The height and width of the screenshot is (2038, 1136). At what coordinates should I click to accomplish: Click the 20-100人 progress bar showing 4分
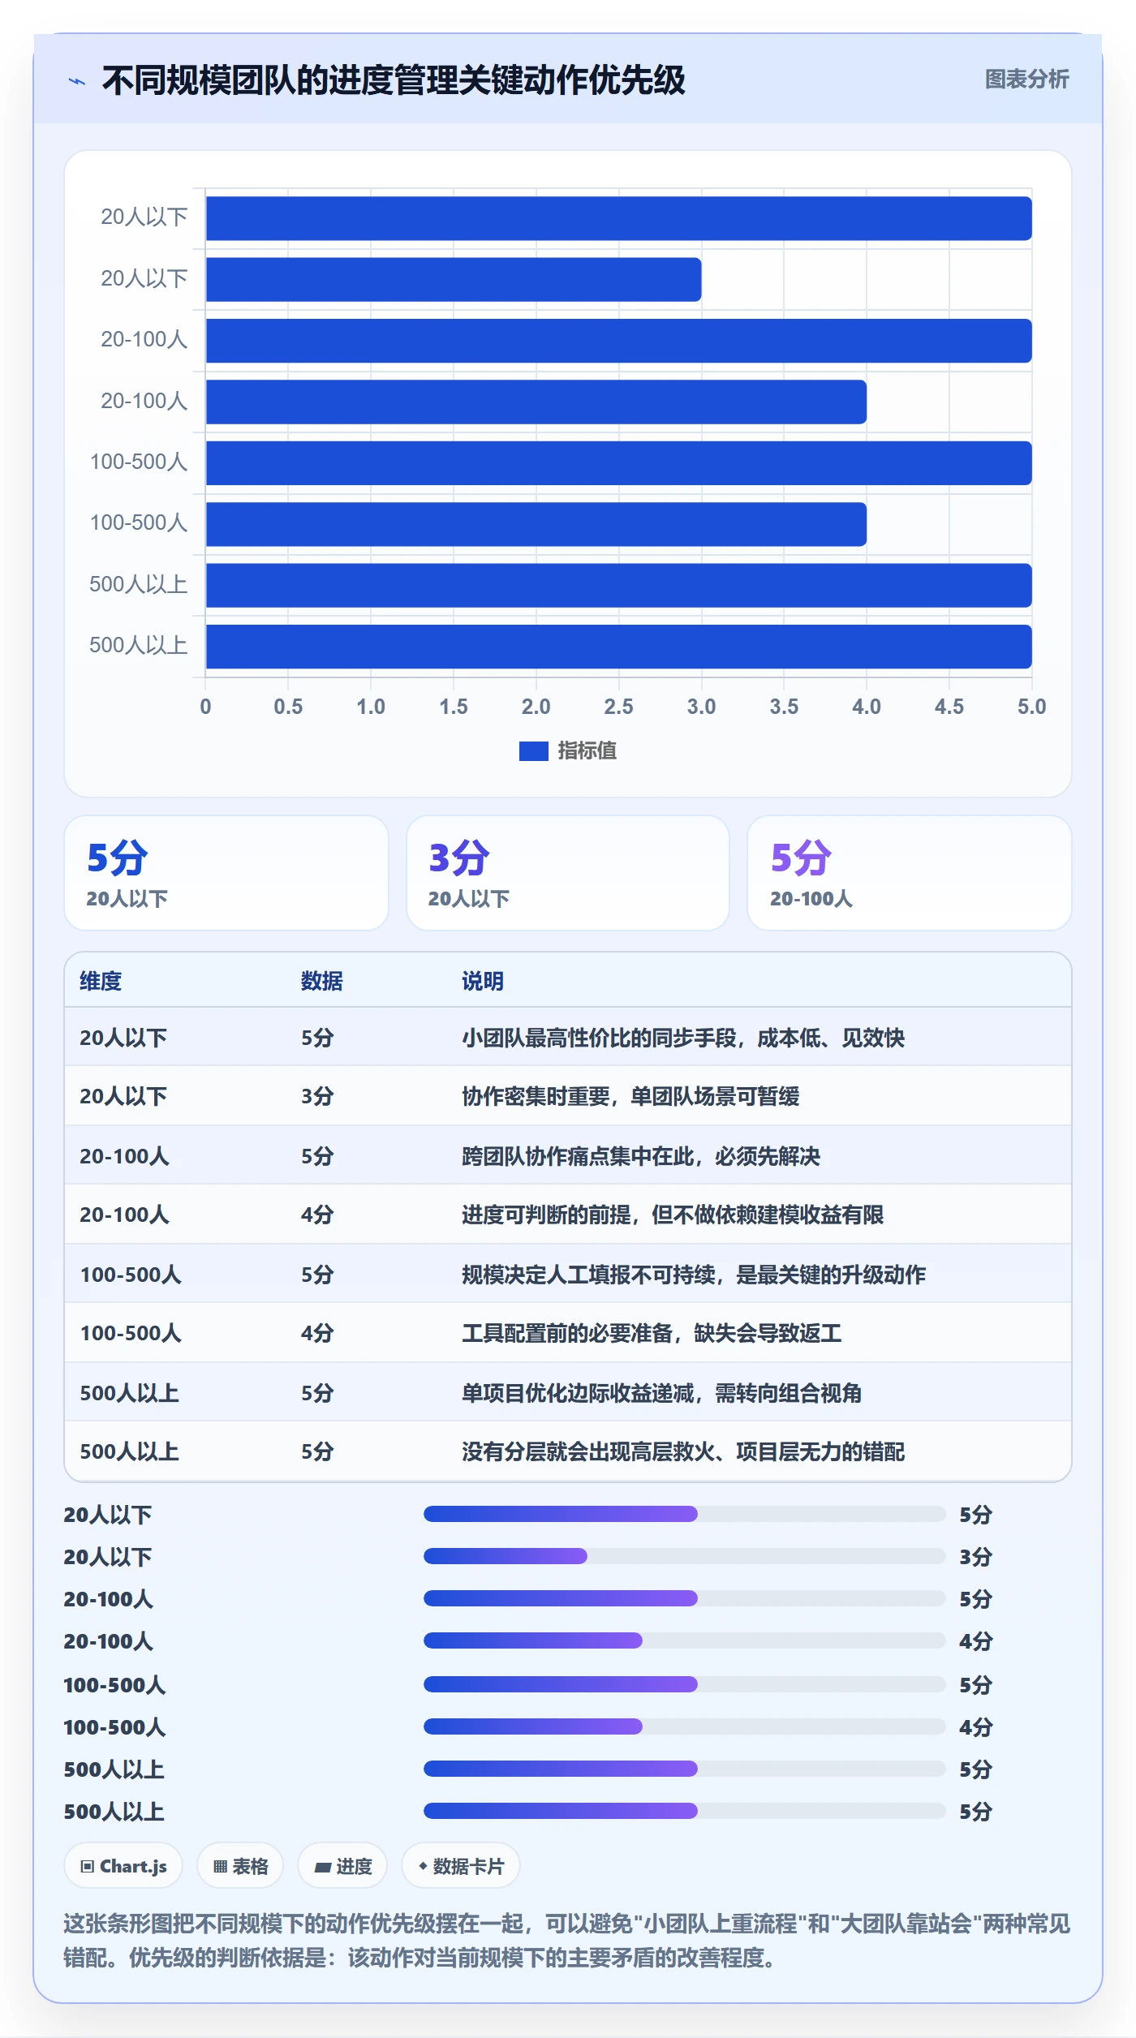[x=684, y=1640]
